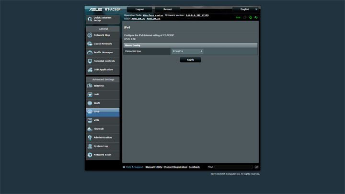345x194 pixels.
Task: Click the Logout button
Action: (x=139, y=9)
